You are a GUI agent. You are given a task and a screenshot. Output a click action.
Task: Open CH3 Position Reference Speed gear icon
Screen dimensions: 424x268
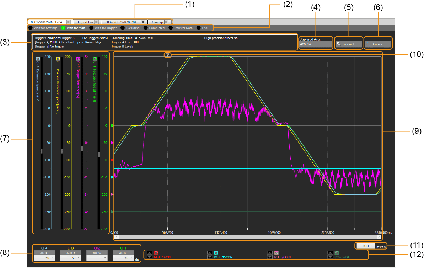58,58
